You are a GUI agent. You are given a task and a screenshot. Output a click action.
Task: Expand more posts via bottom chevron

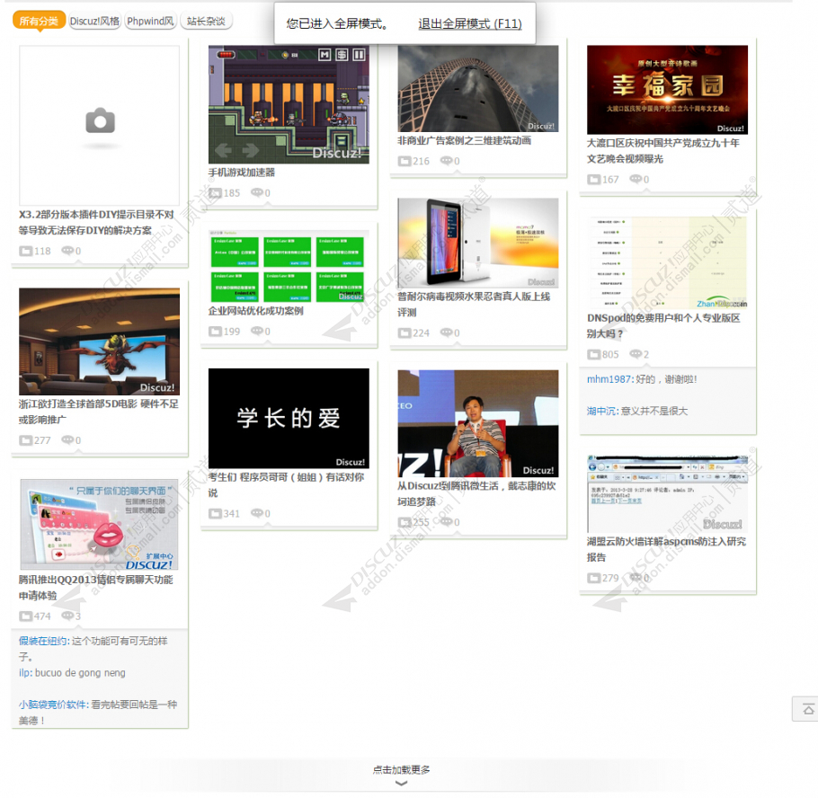click(401, 783)
